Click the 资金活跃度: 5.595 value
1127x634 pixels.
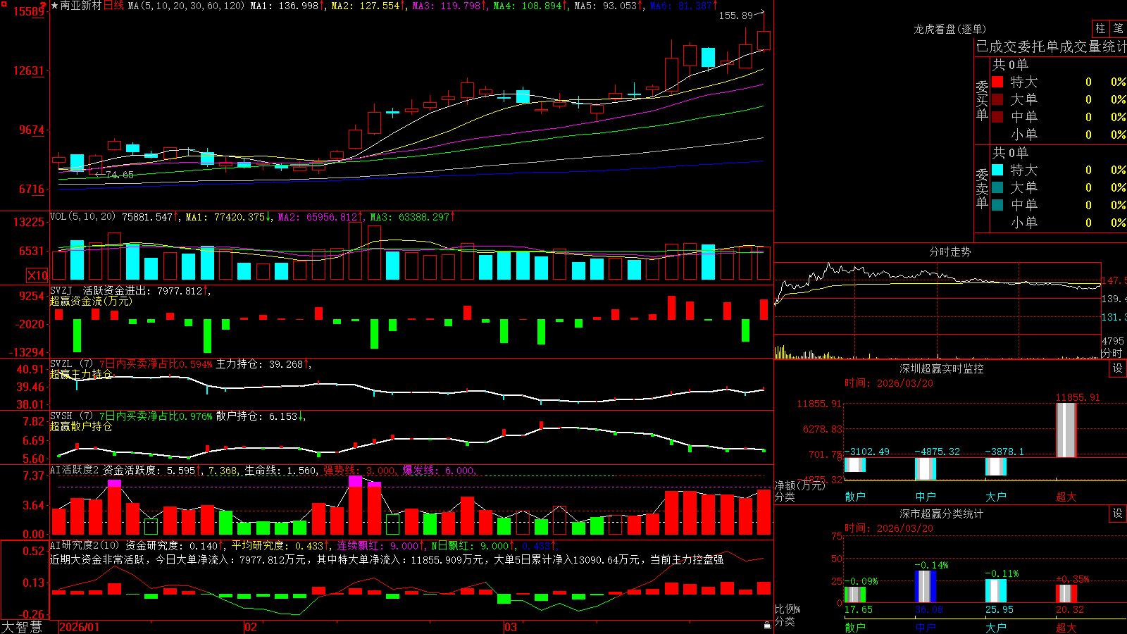tap(151, 471)
